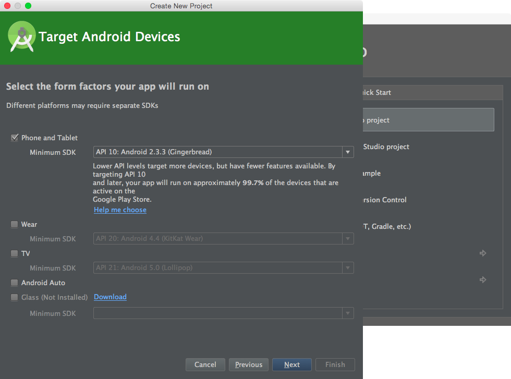The width and height of the screenshot is (511, 379).
Task: Open the Help me choose link
Action: 120,210
